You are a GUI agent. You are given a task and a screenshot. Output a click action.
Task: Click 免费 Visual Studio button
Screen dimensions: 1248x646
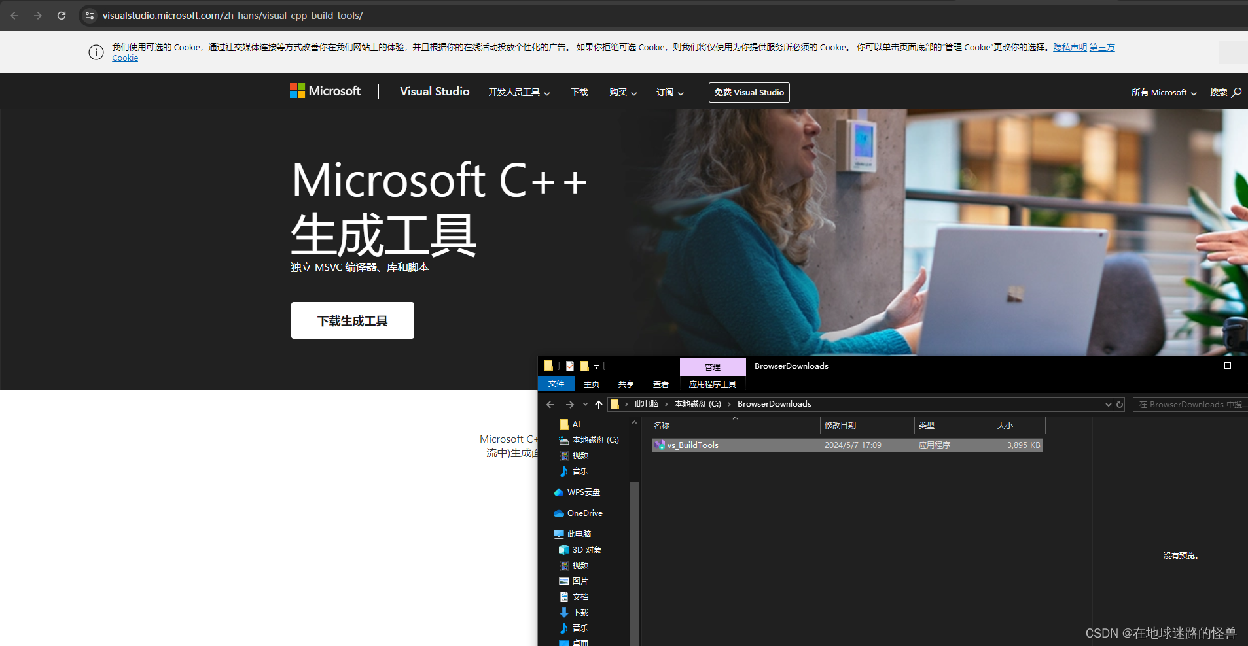pos(749,92)
